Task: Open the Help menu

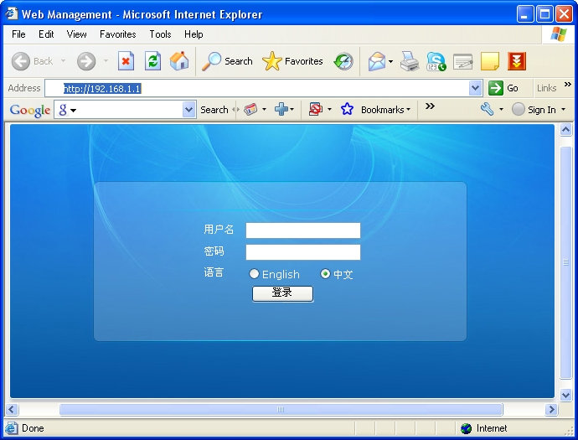Action: click(x=194, y=34)
